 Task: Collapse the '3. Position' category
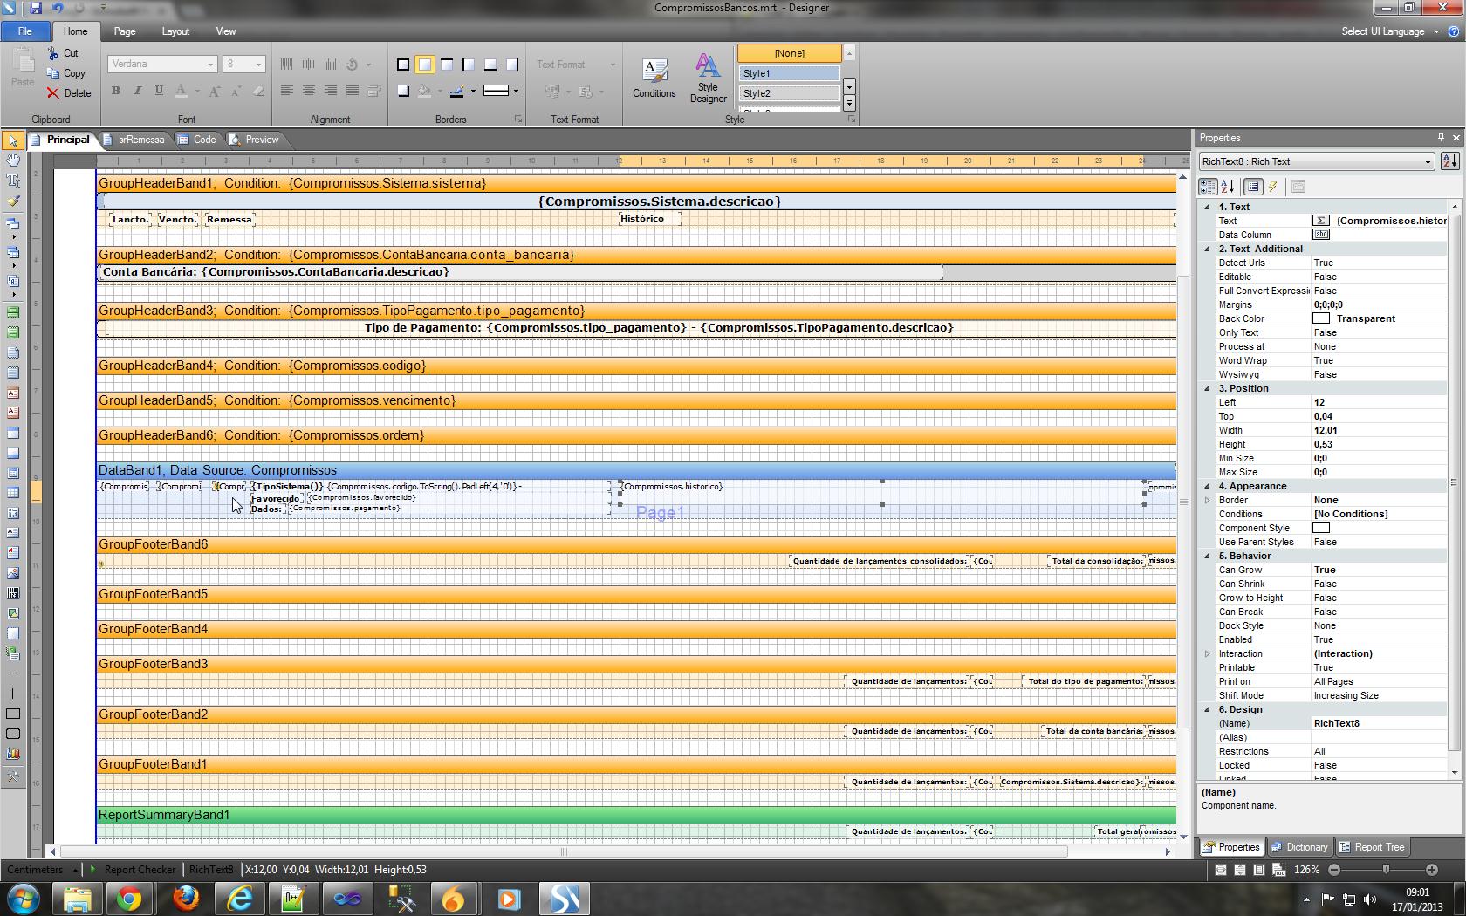[x=1208, y=388]
